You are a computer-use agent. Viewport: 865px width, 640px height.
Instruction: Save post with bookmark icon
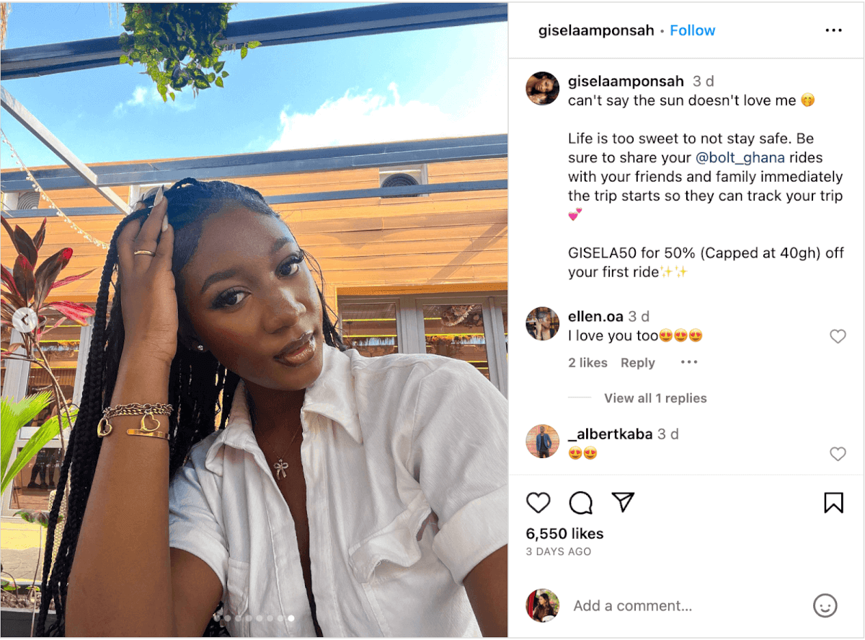(x=833, y=502)
